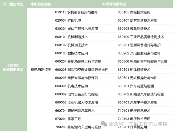The height and width of the screenshot is (131, 173).
Task: Select the 机电与制造类 category cell
Action: pyautogui.click(x=41, y=70)
